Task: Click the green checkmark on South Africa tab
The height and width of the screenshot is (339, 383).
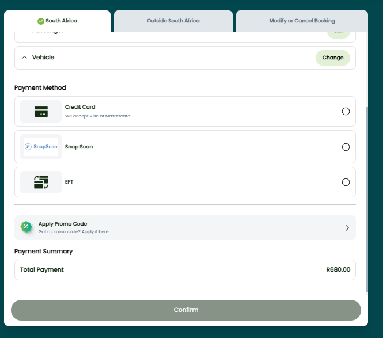Action: (x=41, y=21)
